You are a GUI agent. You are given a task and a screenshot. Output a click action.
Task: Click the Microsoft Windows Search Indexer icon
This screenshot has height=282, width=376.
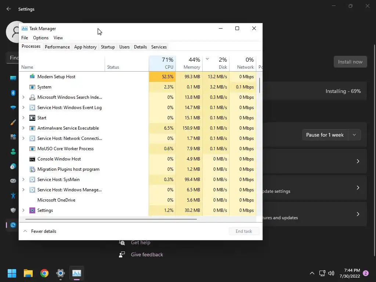tap(32, 97)
